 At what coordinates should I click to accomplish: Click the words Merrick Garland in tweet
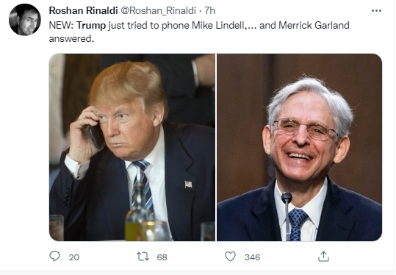coord(314,25)
